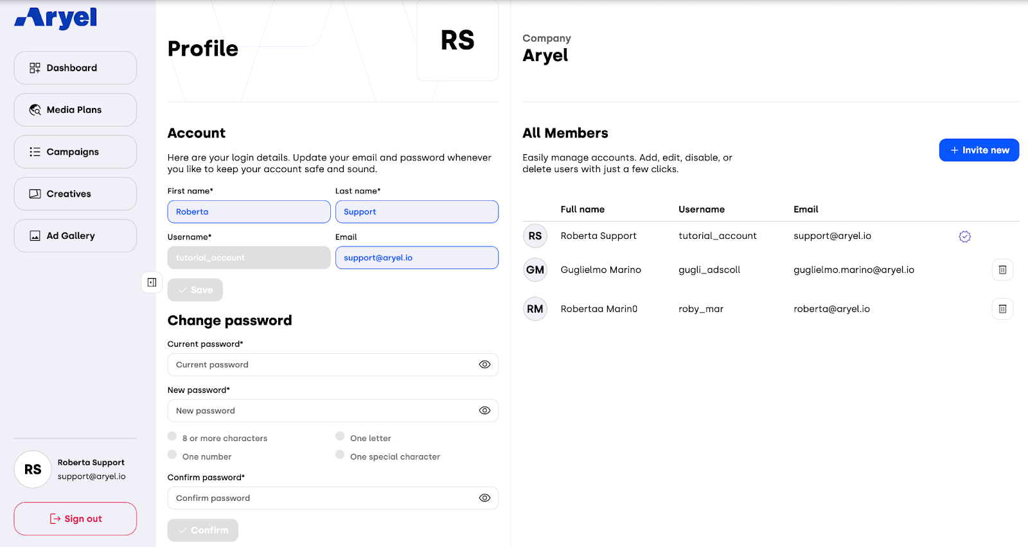Click the username gugli_adscoll
Screen dimensions: 1028x547
point(709,270)
